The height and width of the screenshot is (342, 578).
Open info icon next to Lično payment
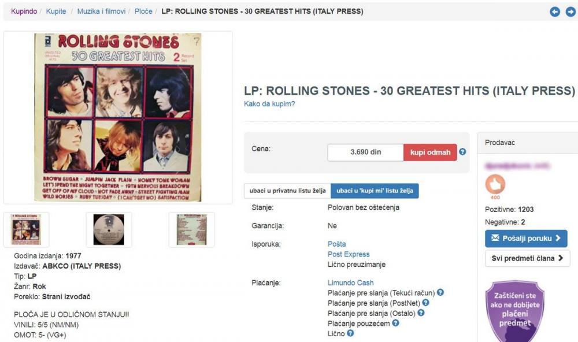click(x=351, y=333)
